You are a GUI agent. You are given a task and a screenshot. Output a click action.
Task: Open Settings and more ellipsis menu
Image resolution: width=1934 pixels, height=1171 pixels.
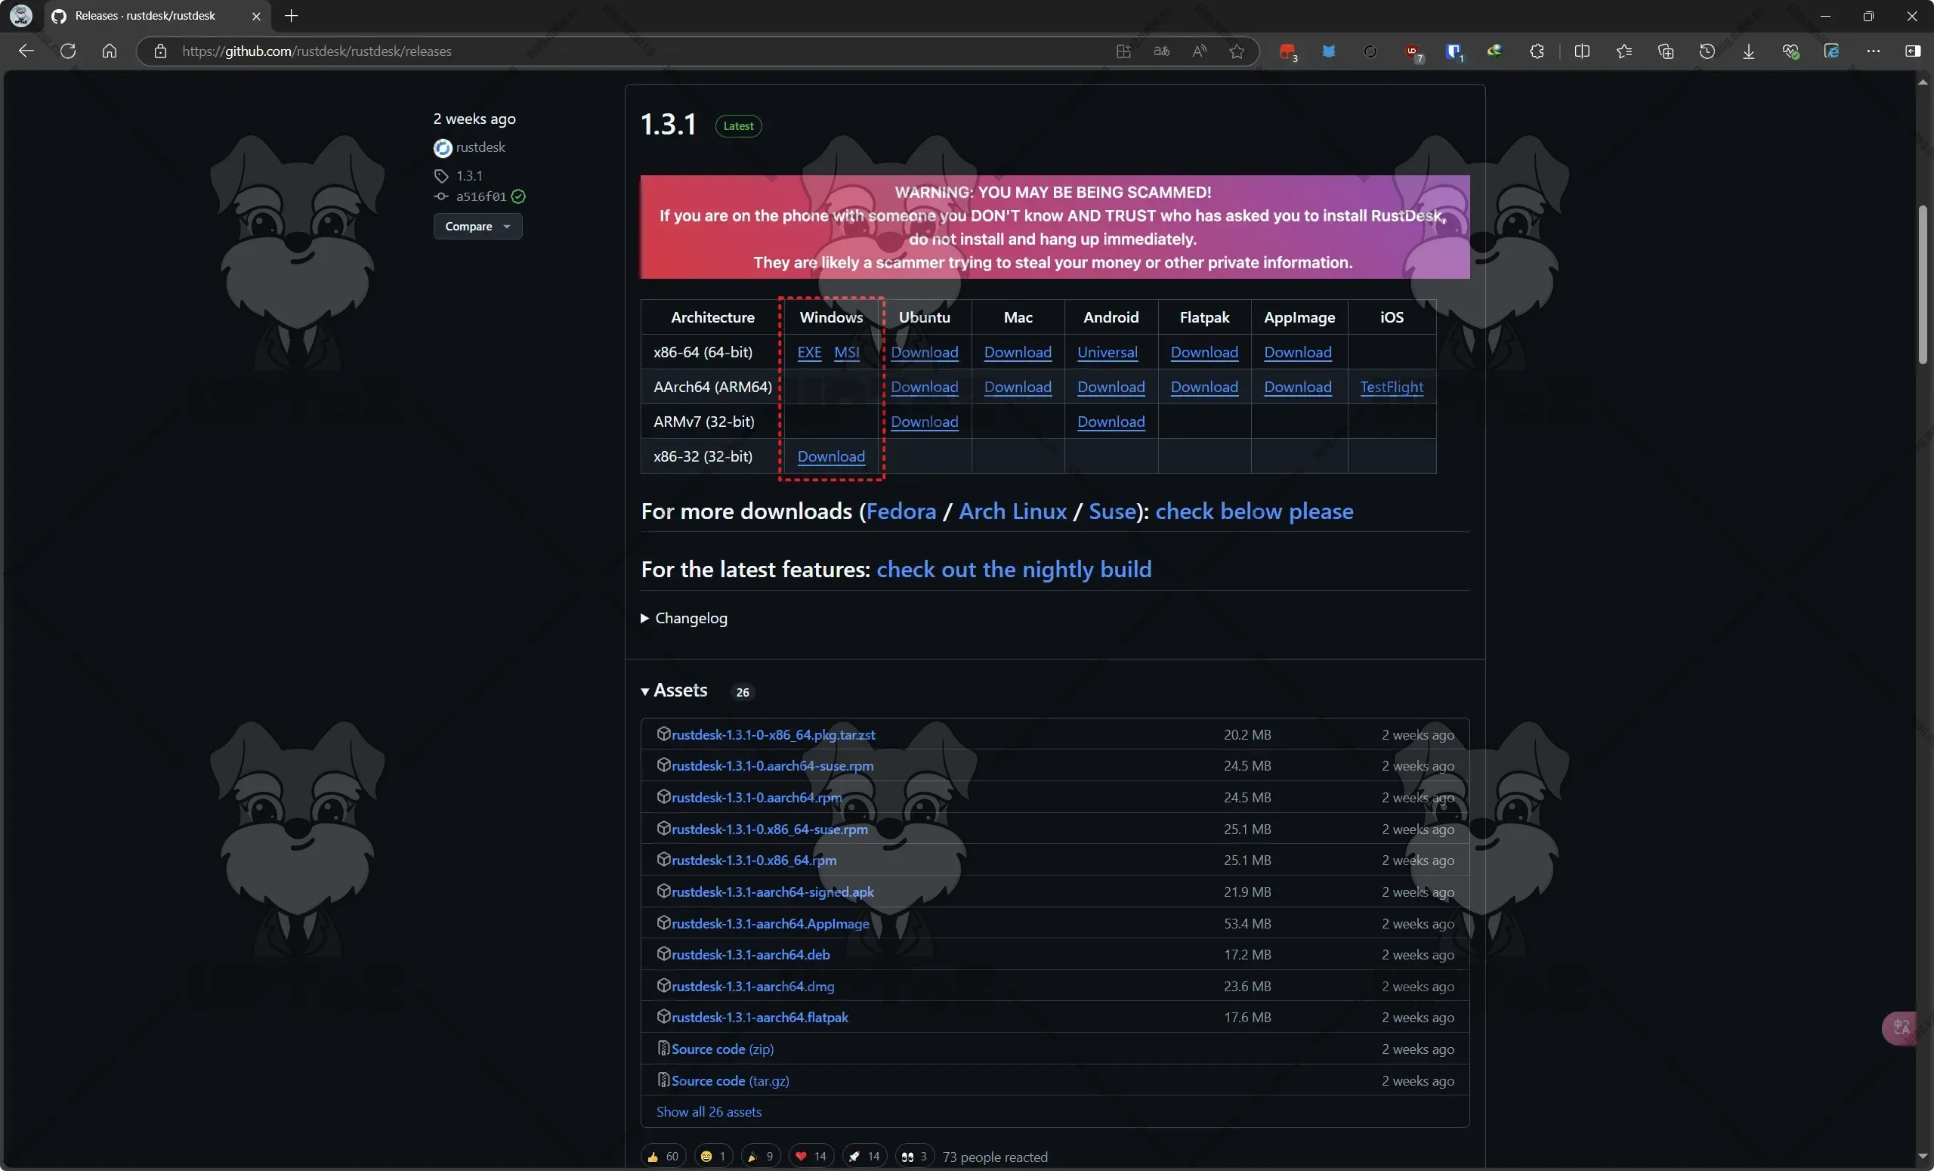coord(1874,51)
